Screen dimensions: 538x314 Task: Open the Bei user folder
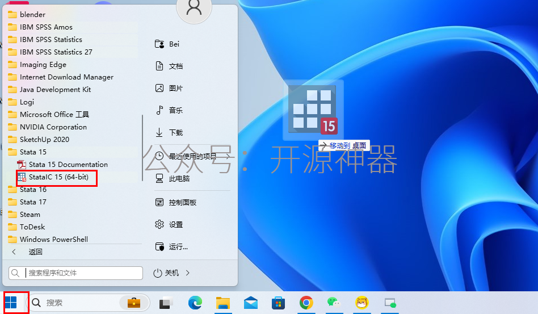tap(167, 44)
